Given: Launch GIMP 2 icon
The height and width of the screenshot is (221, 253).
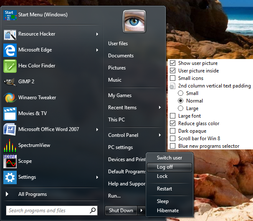Looking at the screenshot, I should (10, 82).
